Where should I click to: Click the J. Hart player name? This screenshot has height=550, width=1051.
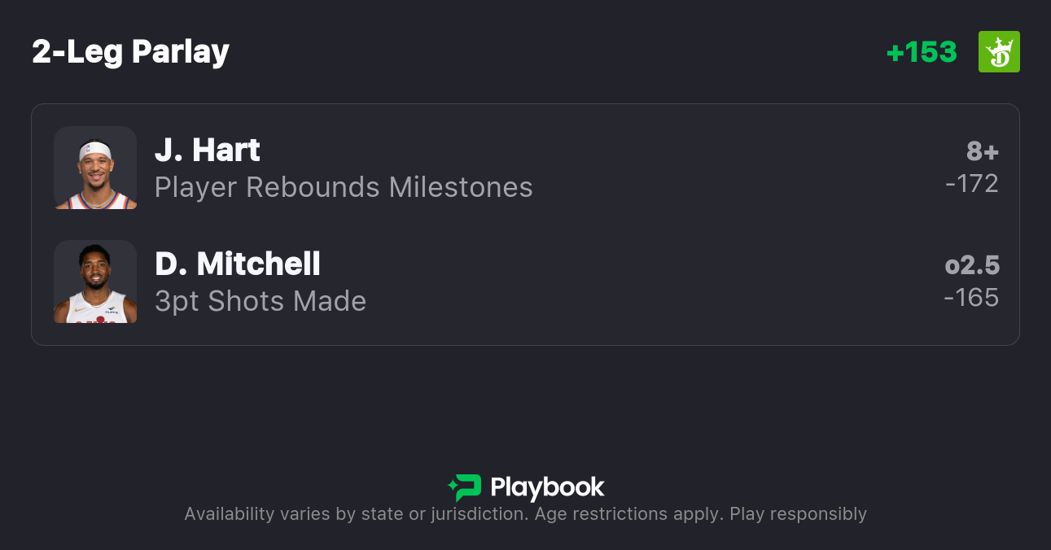[208, 151]
